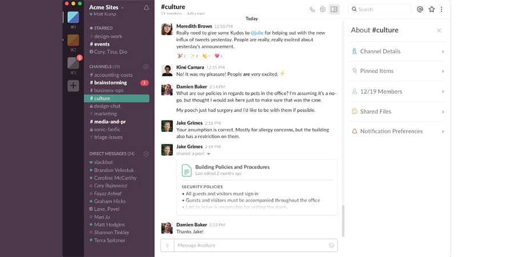514x257 pixels.
Task: Open the Building Policies and Procedures post
Action: click(232, 167)
